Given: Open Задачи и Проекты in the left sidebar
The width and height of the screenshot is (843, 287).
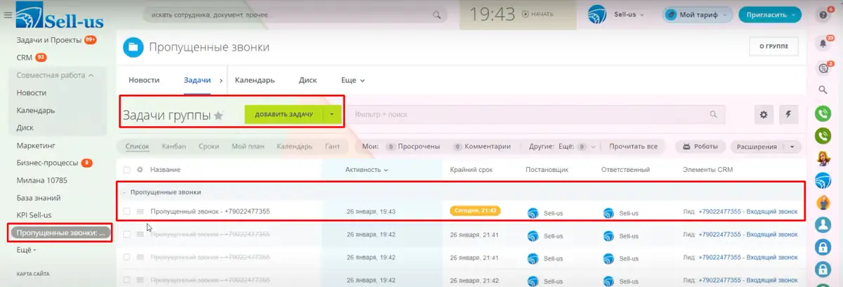Looking at the screenshot, I should 48,40.
